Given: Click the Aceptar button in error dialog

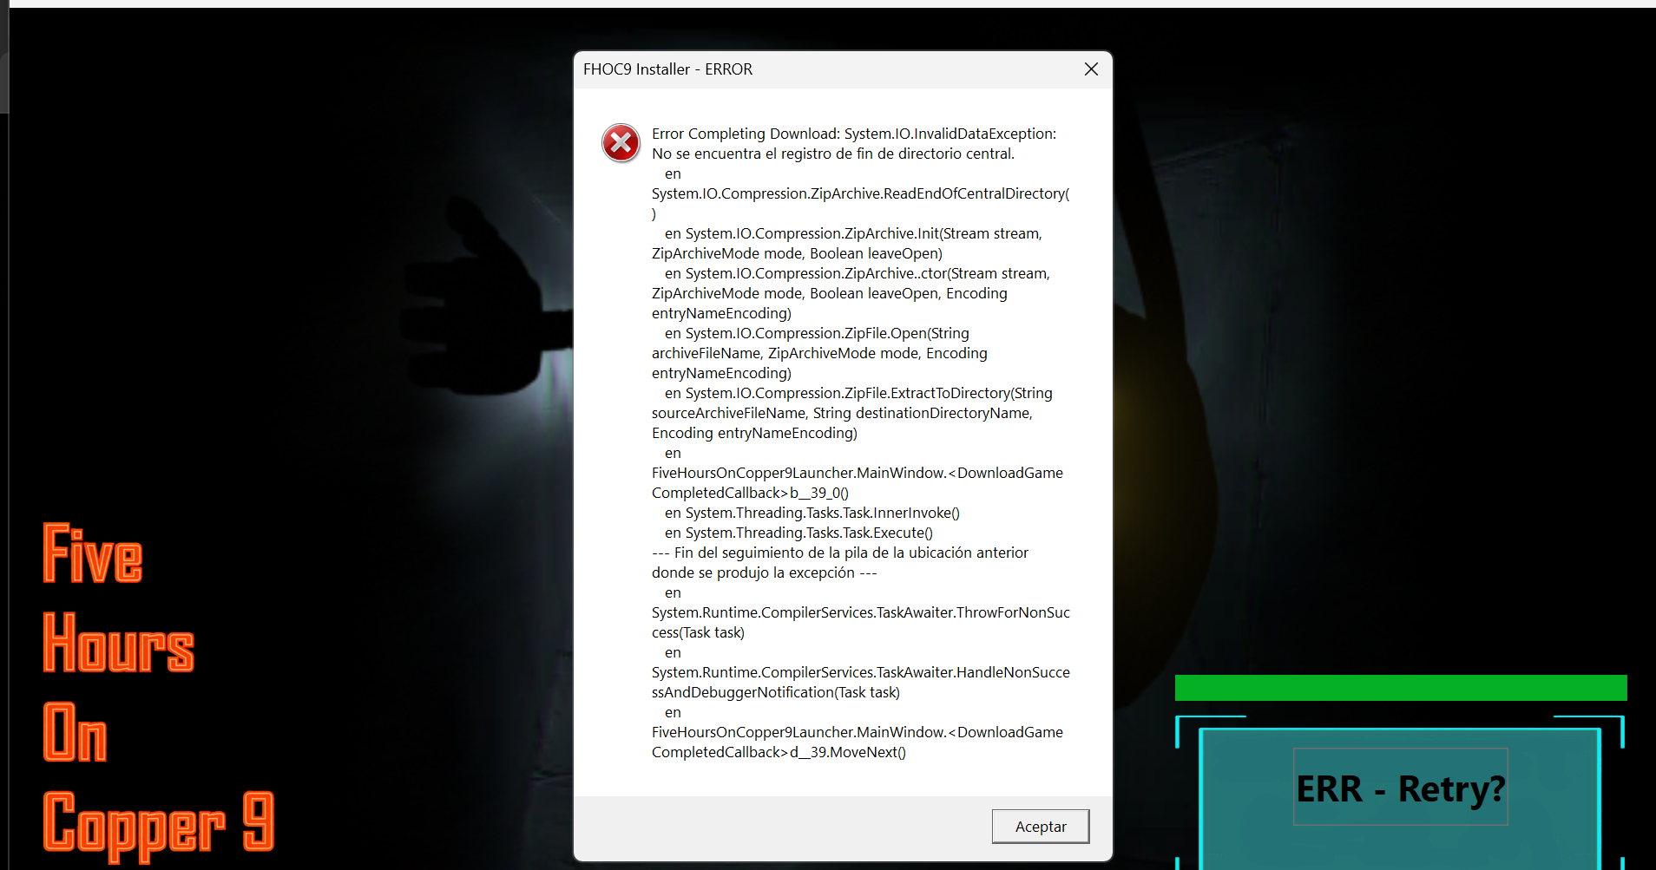Looking at the screenshot, I should 1041,827.
